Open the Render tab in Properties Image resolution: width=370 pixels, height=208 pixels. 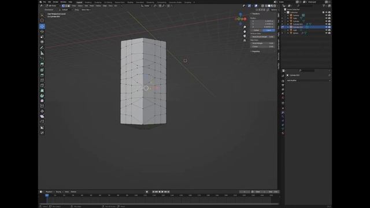pos(283,81)
